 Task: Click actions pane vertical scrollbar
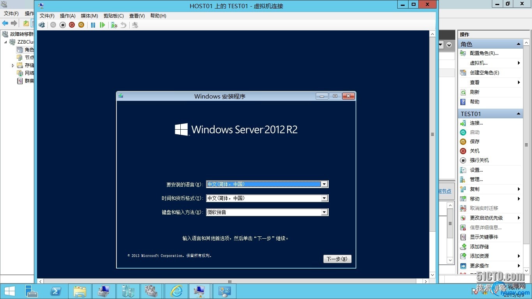click(x=527, y=145)
